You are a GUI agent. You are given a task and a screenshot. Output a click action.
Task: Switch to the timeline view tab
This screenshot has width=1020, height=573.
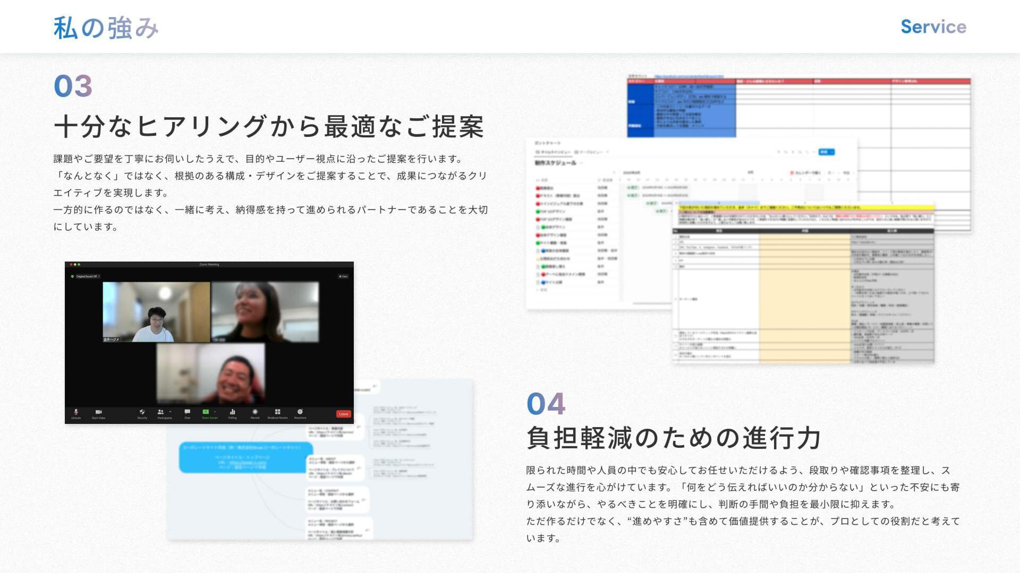(x=552, y=152)
